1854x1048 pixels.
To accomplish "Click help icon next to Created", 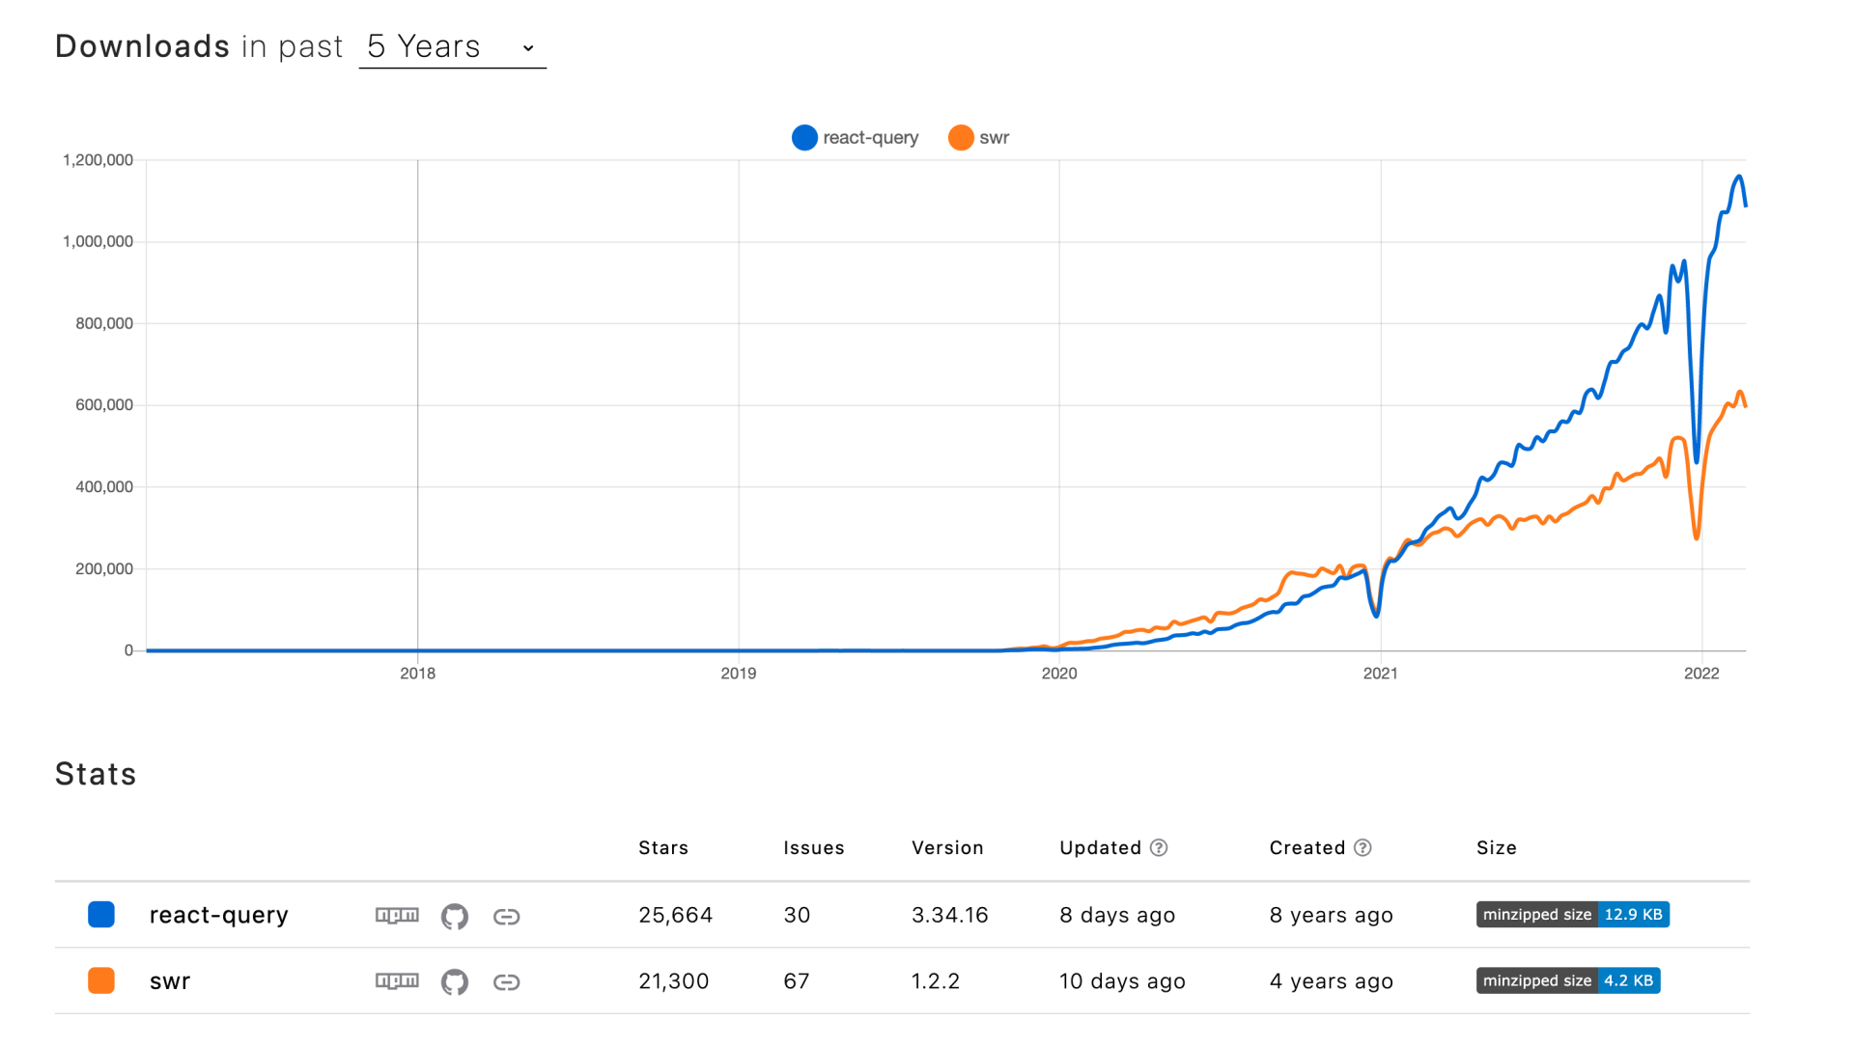I will (1362, 847).
